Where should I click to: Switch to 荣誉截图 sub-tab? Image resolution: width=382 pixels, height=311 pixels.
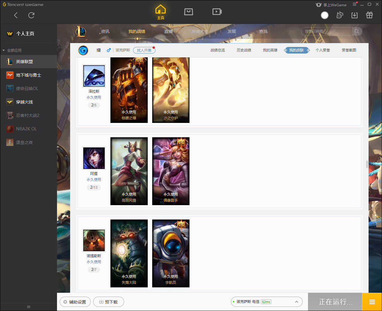click(x=349, y=50)
